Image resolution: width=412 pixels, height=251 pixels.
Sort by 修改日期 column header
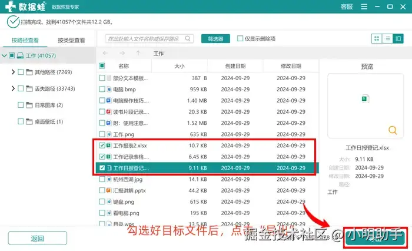(x=291, y=66)
